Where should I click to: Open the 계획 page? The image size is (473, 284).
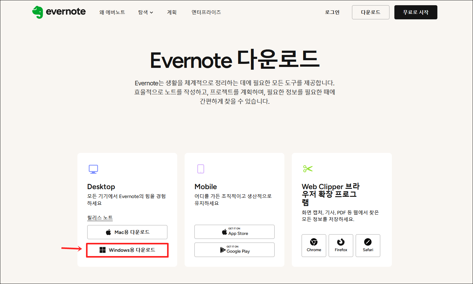coord(172,12)
